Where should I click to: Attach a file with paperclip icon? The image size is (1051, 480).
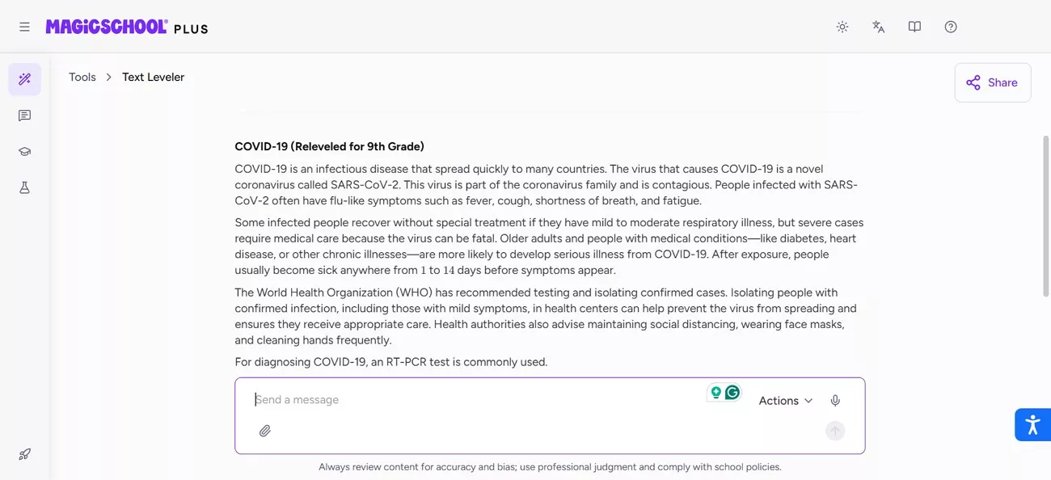[x=264, y=431]
